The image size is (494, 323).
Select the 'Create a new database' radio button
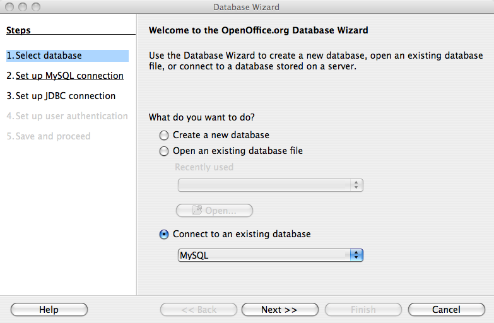(x=164, y=135)
